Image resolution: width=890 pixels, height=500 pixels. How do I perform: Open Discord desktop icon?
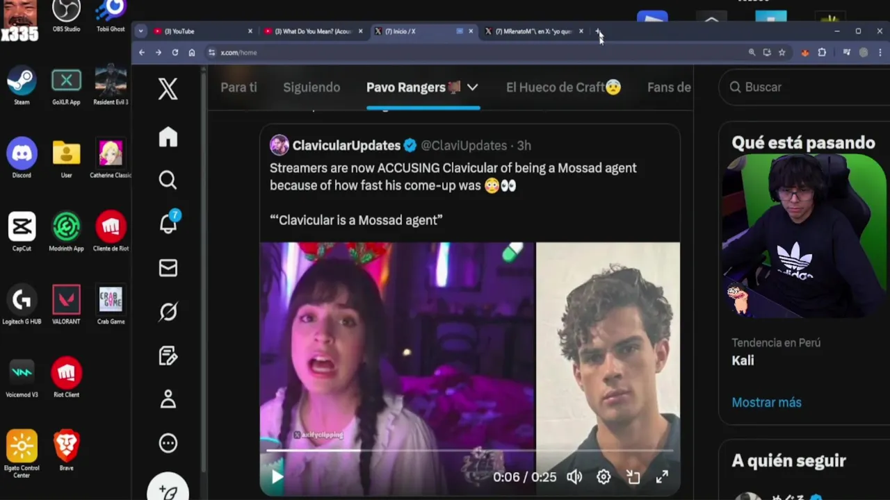22,159
